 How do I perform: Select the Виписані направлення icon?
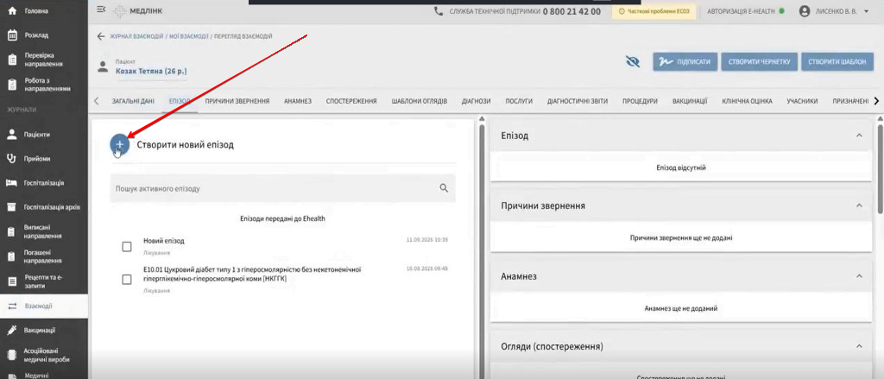pos(12,231)
